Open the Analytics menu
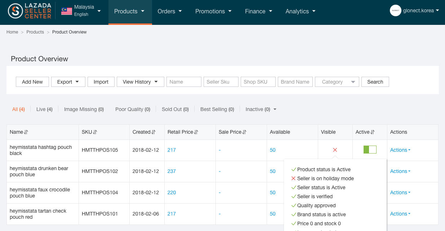Screen dimensions: 445x231 (300, 12)
